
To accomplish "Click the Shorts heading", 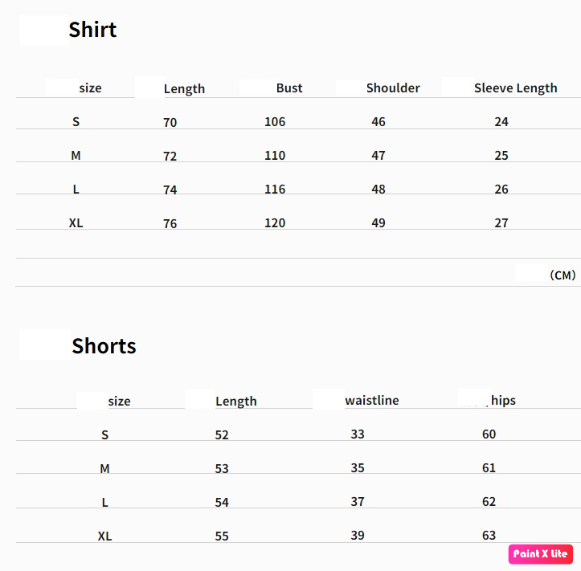I will pyautogui.click(x=104, y=346).
